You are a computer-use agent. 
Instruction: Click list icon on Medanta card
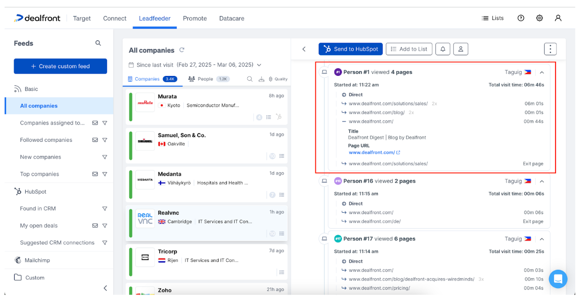pyautogui.click(x=282, y=195)
